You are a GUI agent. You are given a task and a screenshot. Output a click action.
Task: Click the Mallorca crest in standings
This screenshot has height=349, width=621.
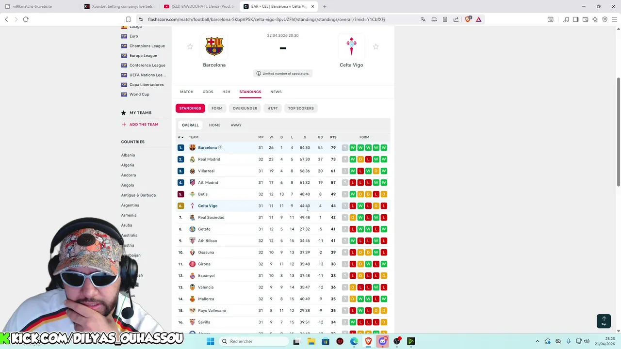pyautogui.click(x=192, y=299)
